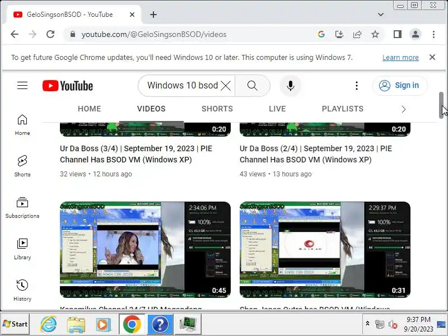Click the browser forward arrow

click(x=32, y=34)
